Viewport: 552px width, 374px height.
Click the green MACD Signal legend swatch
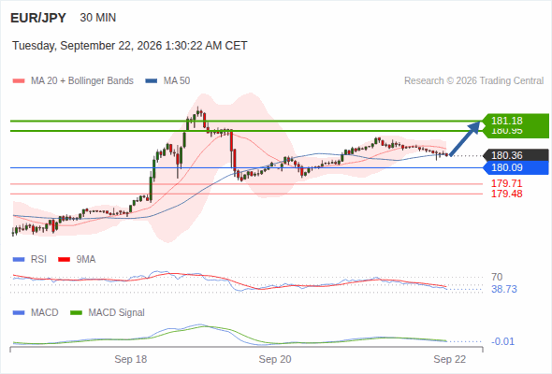click(x=76, y=313)
